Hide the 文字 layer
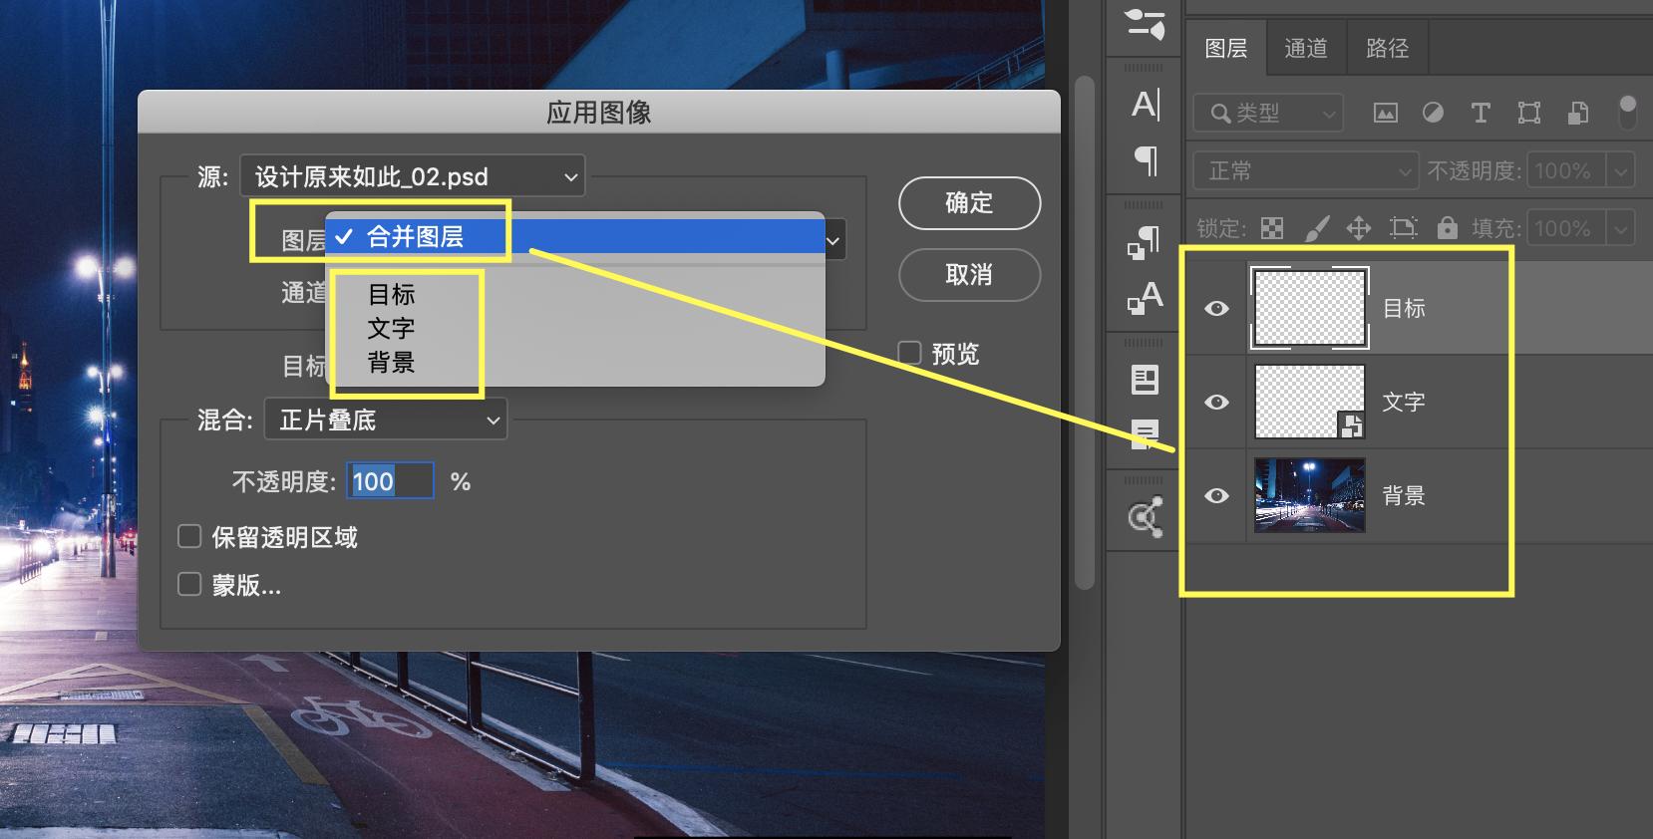The width and height of the screenshot is (1653, 839). pyautogui.click(x=1216, y=402)
